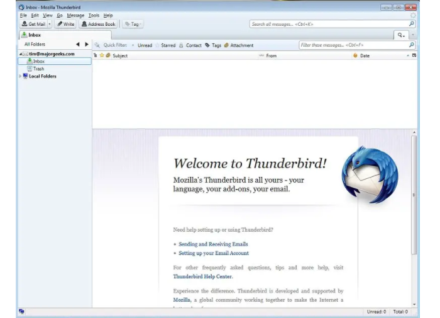Toggle the Starred quick filter

[165, 45]
